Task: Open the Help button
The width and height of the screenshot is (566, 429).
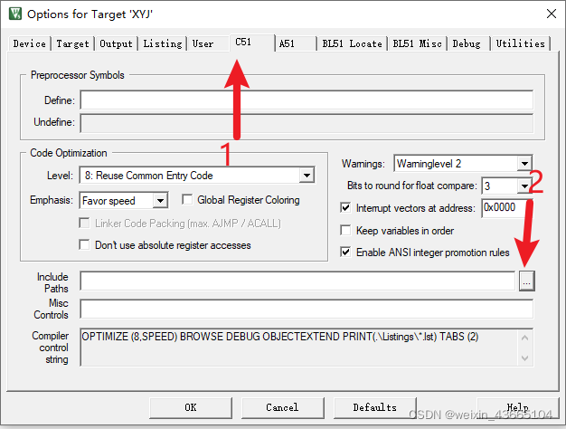Action: coord(518,407)
